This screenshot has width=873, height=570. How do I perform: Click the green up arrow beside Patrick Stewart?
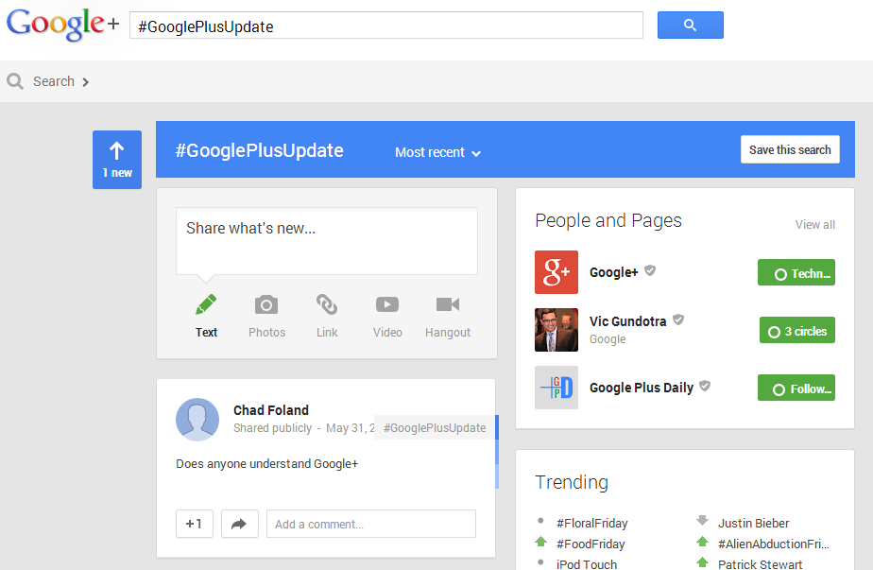point(702,561)
